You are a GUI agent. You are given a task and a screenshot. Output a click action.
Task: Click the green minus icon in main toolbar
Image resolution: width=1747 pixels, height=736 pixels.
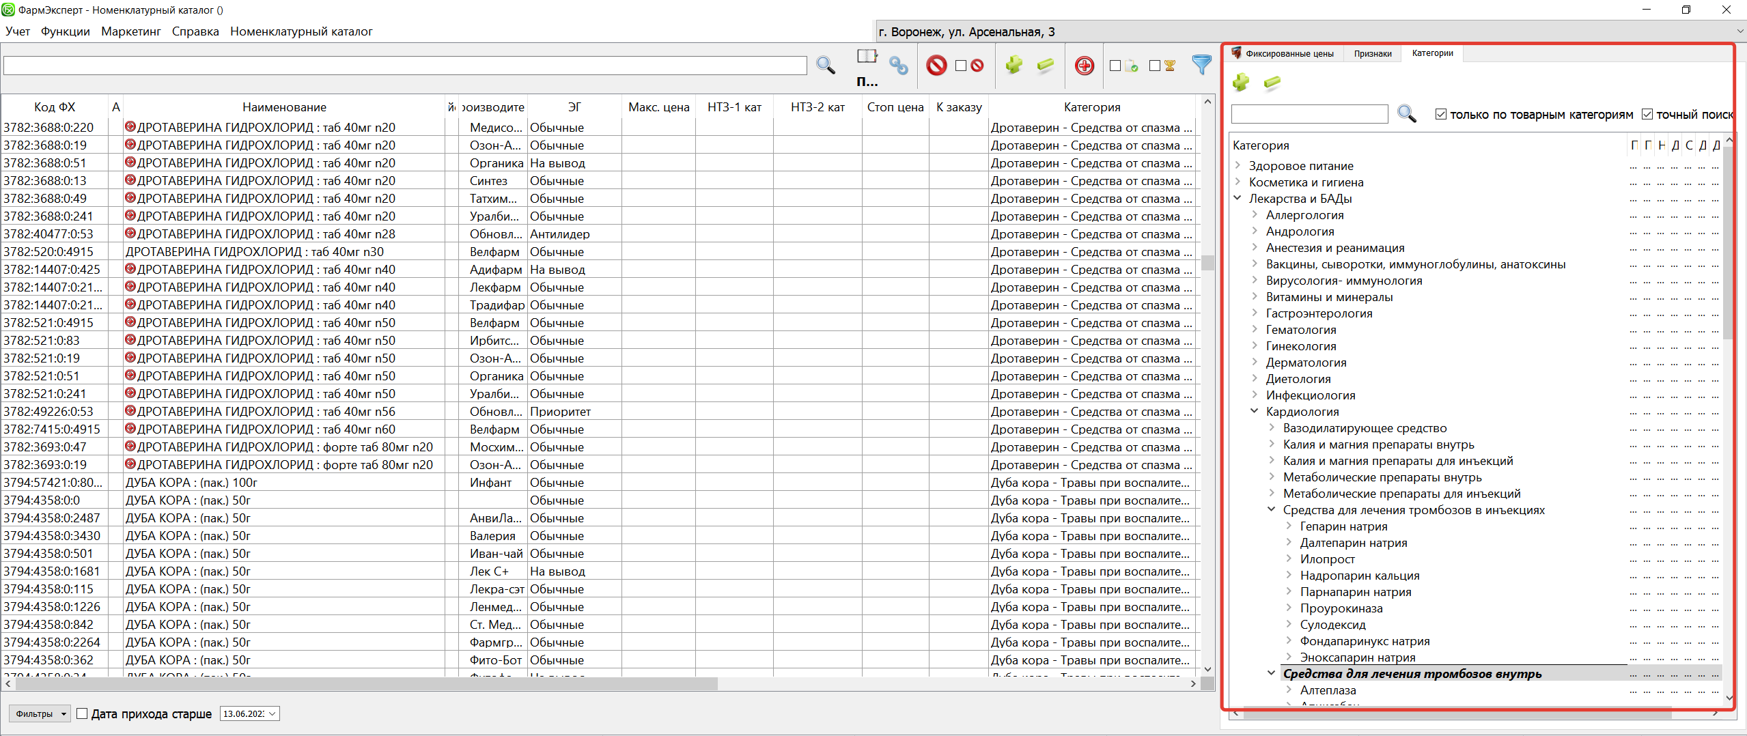point(1045,65)
